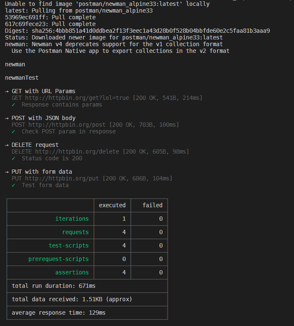Click the 'DELETE request' title

(35, 145)
